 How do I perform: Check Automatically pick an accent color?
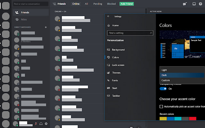pos(161,107)
